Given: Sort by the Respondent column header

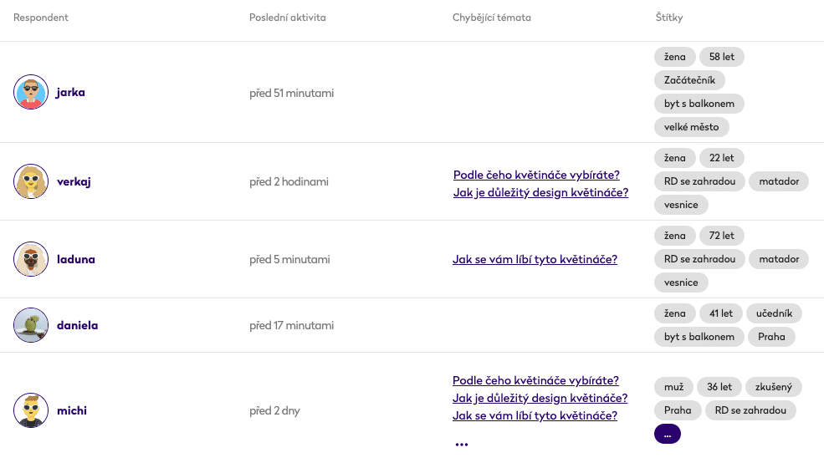Looking at the screenshot, I should point(41,18).
